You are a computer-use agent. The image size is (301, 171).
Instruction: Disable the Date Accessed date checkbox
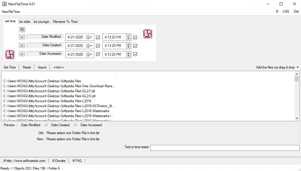pyautogui.click(x=98, y=54)
